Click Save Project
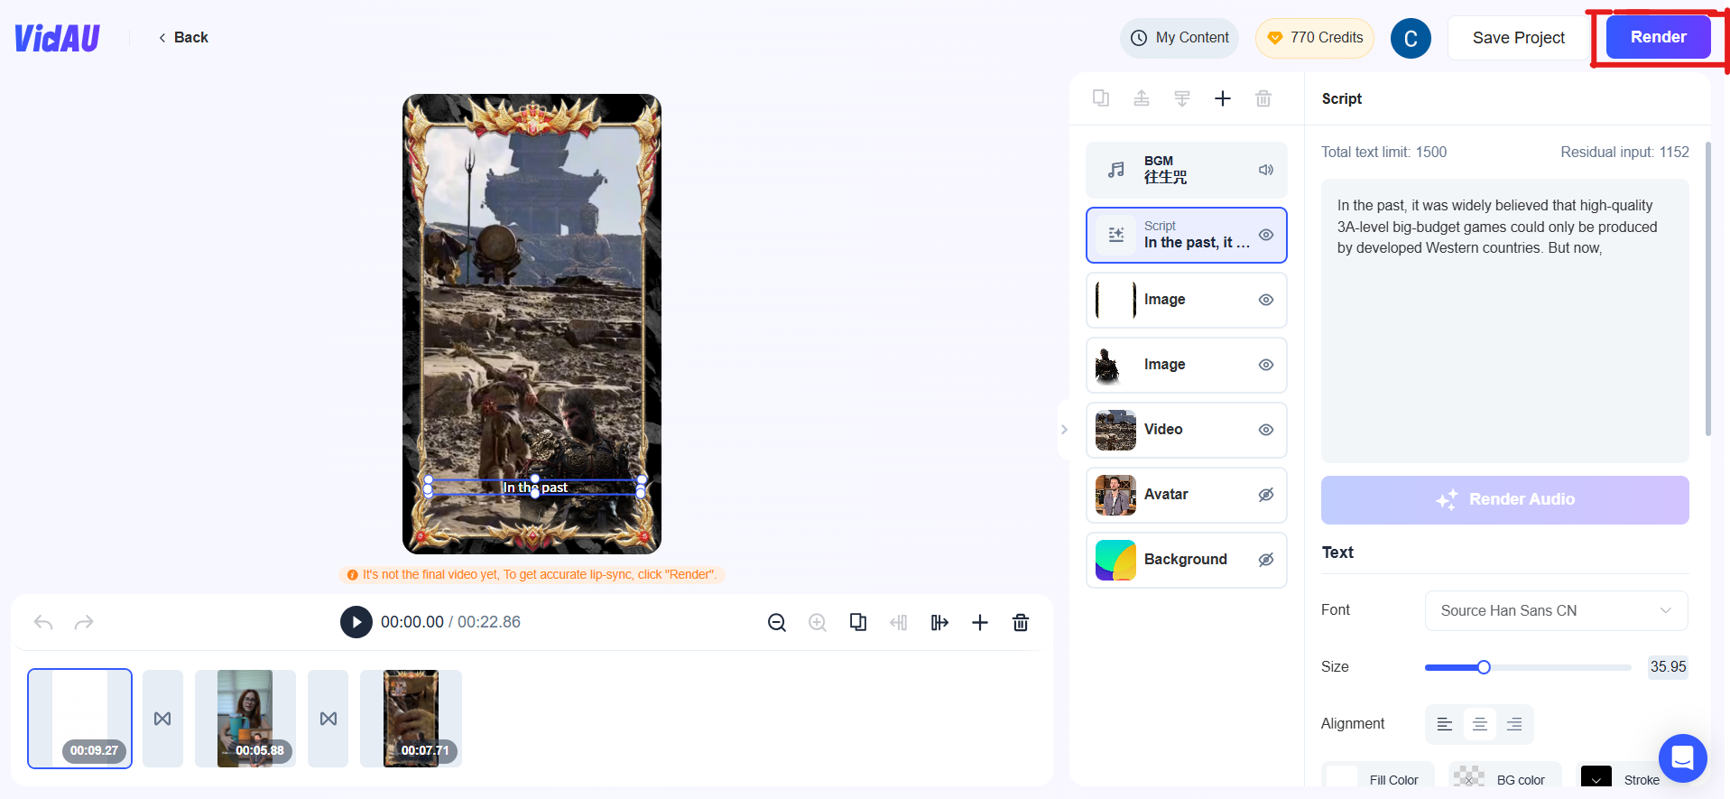Viewport: 1730px width, 799px height. coord(1518,38)
